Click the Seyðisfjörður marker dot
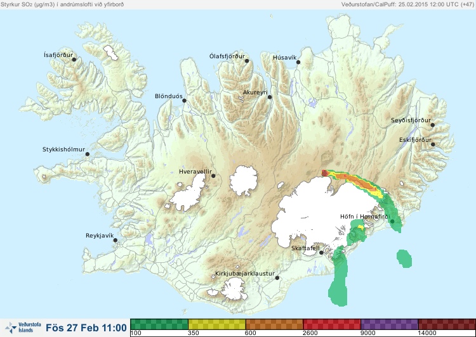Viewport: 476px width, 337px height. point(433,125)
